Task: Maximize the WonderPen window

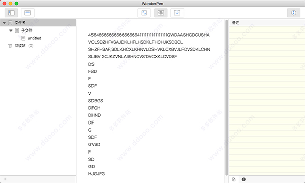Action: tap(17, 4)
